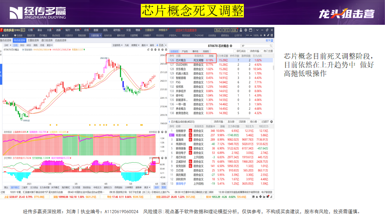Image resolution: width=385 pixels, height=216 pixels.
Task: Open the 行情 menu
Action: pyautogui.click(x=30, y=30)
